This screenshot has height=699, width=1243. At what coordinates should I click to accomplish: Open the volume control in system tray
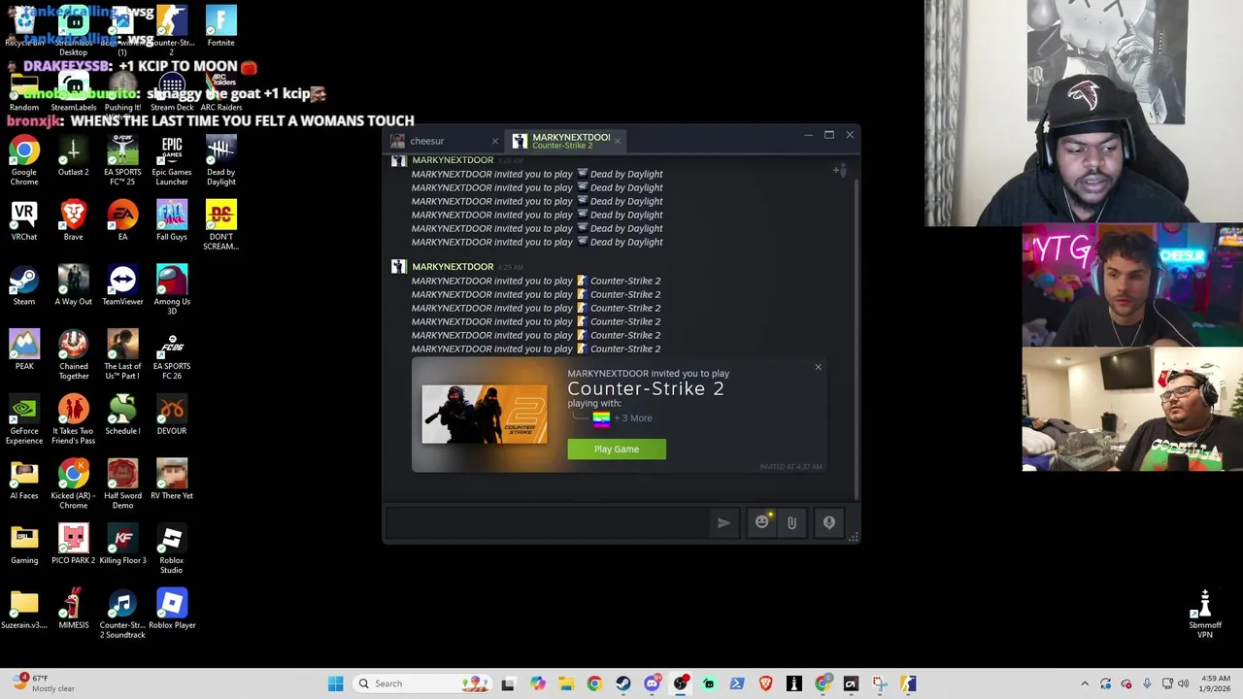1184,683
